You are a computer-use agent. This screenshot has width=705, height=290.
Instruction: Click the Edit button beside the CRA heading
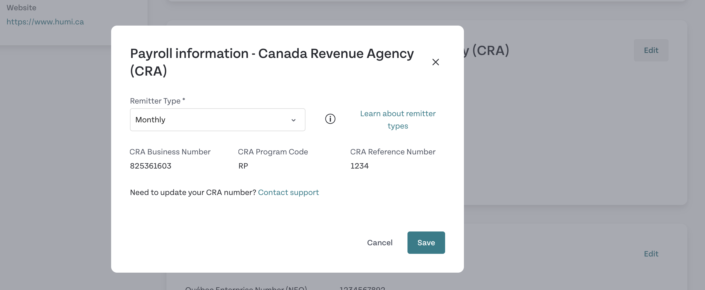pyautogui.click(x=651, y=50)
